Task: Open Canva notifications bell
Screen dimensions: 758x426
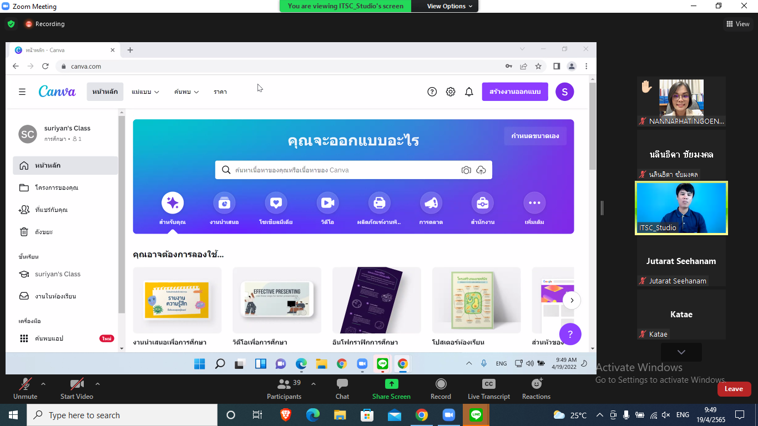Action: 469,92
